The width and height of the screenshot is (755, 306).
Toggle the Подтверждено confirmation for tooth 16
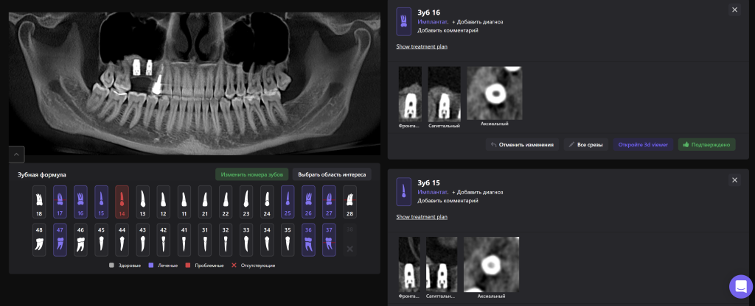click(x=706, y=145)
